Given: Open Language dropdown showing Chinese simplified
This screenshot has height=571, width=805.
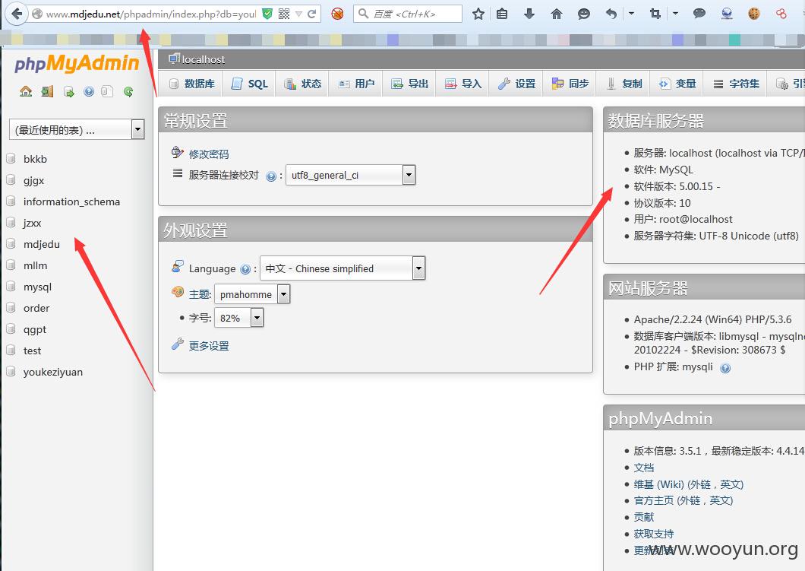Looking at the screenshot, I should pos(343,268).
